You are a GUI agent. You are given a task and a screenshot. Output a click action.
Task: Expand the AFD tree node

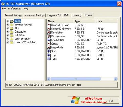[x=8, y=28]
